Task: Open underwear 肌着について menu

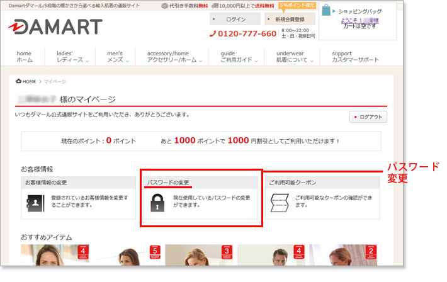Action: pyautogui.click(x=292, y=57)
